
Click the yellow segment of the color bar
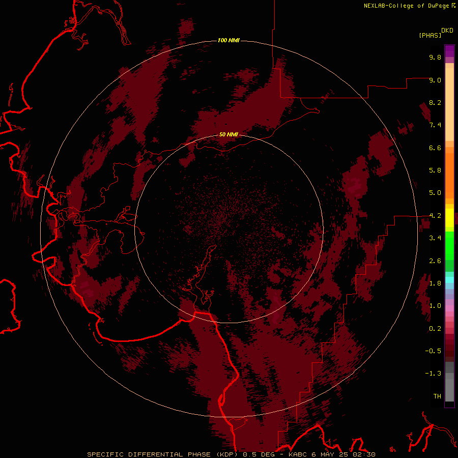(x=449, y=218)
